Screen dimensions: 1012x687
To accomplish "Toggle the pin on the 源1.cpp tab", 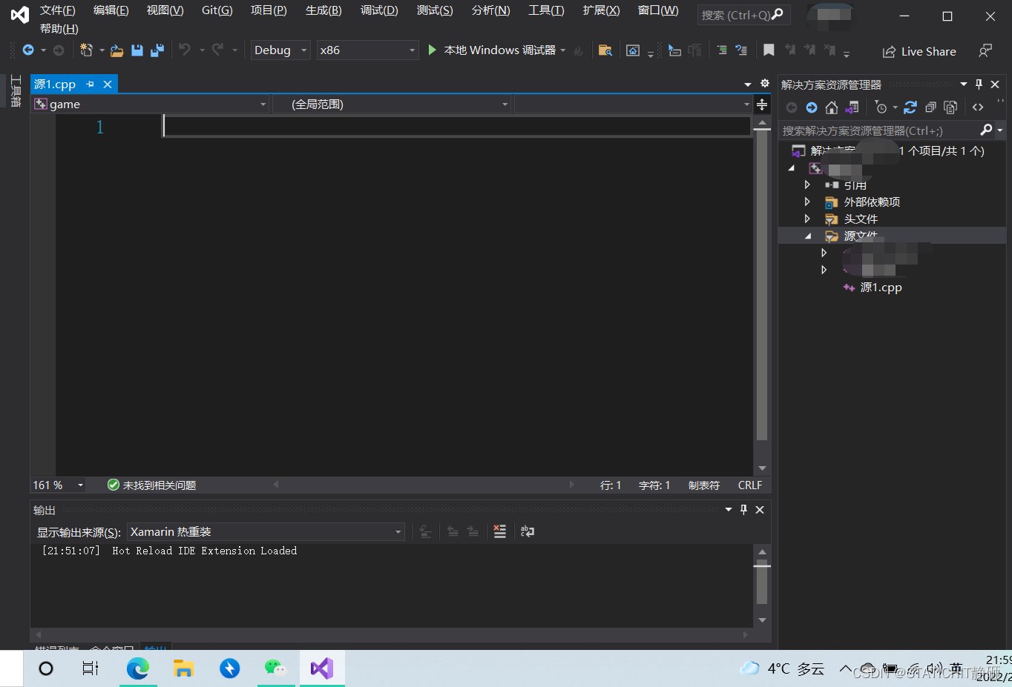I will point(91,84).
